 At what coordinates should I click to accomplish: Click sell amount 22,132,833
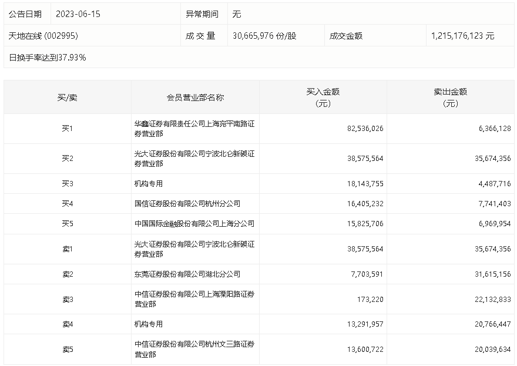click(489, 300)
